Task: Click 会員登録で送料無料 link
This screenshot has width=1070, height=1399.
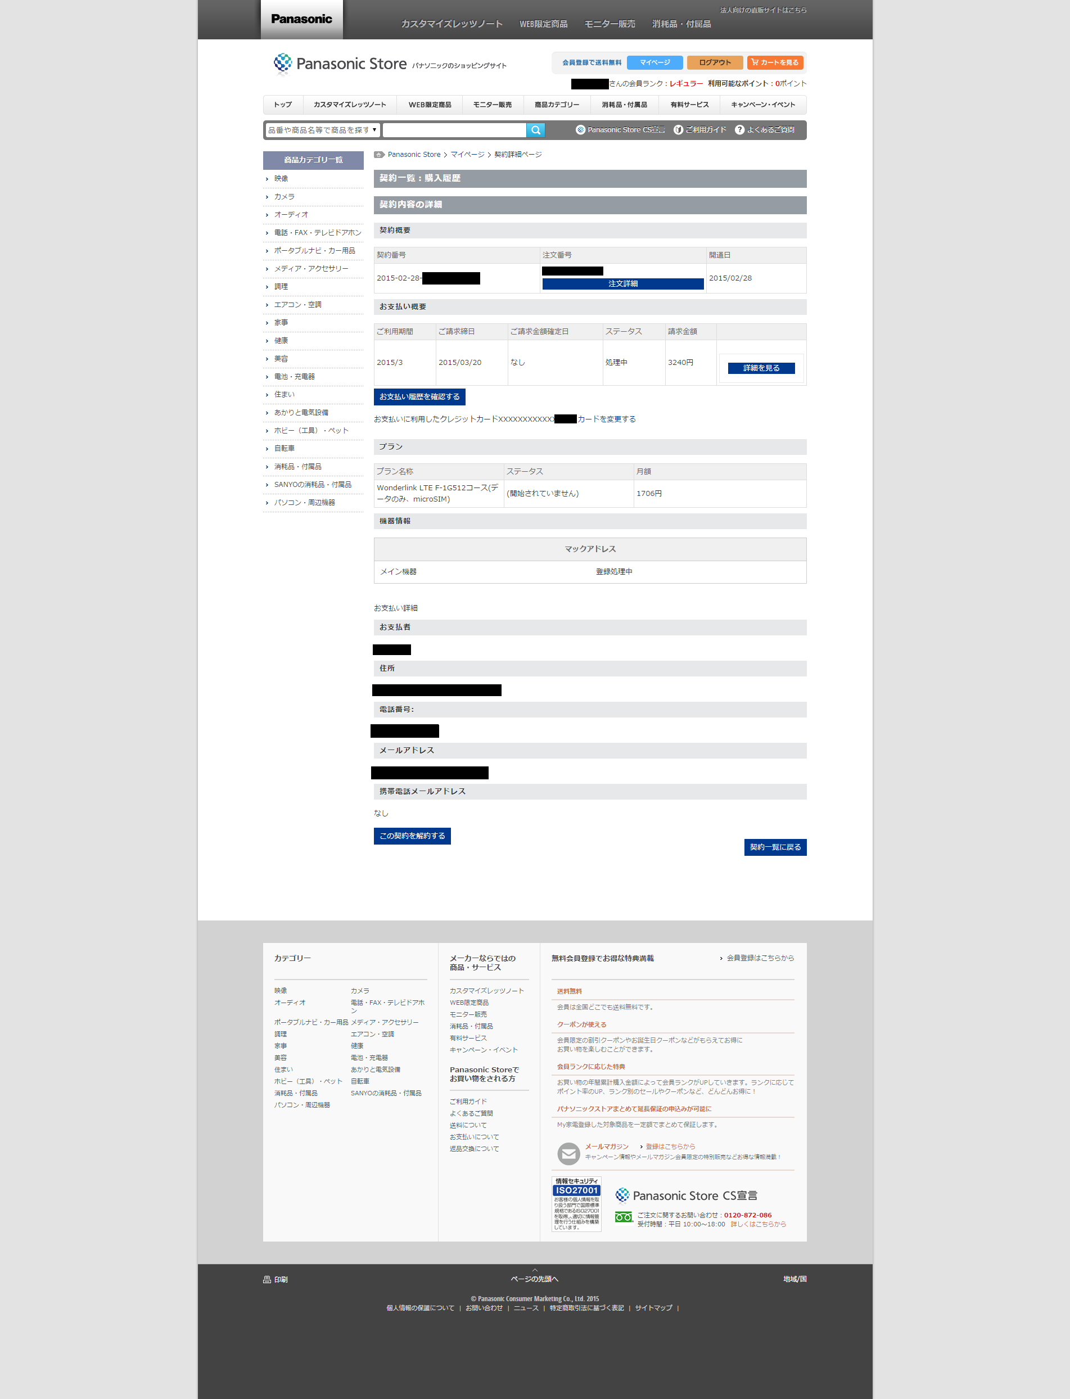Action: coord(592,62)
